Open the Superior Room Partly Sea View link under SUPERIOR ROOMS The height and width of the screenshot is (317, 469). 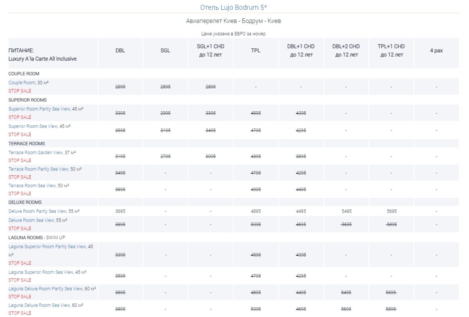39,109
